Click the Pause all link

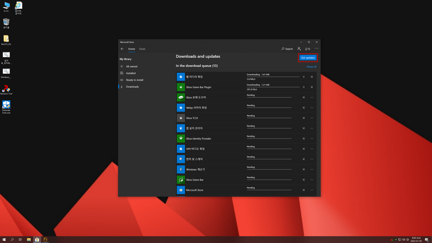tap(312, 67)
